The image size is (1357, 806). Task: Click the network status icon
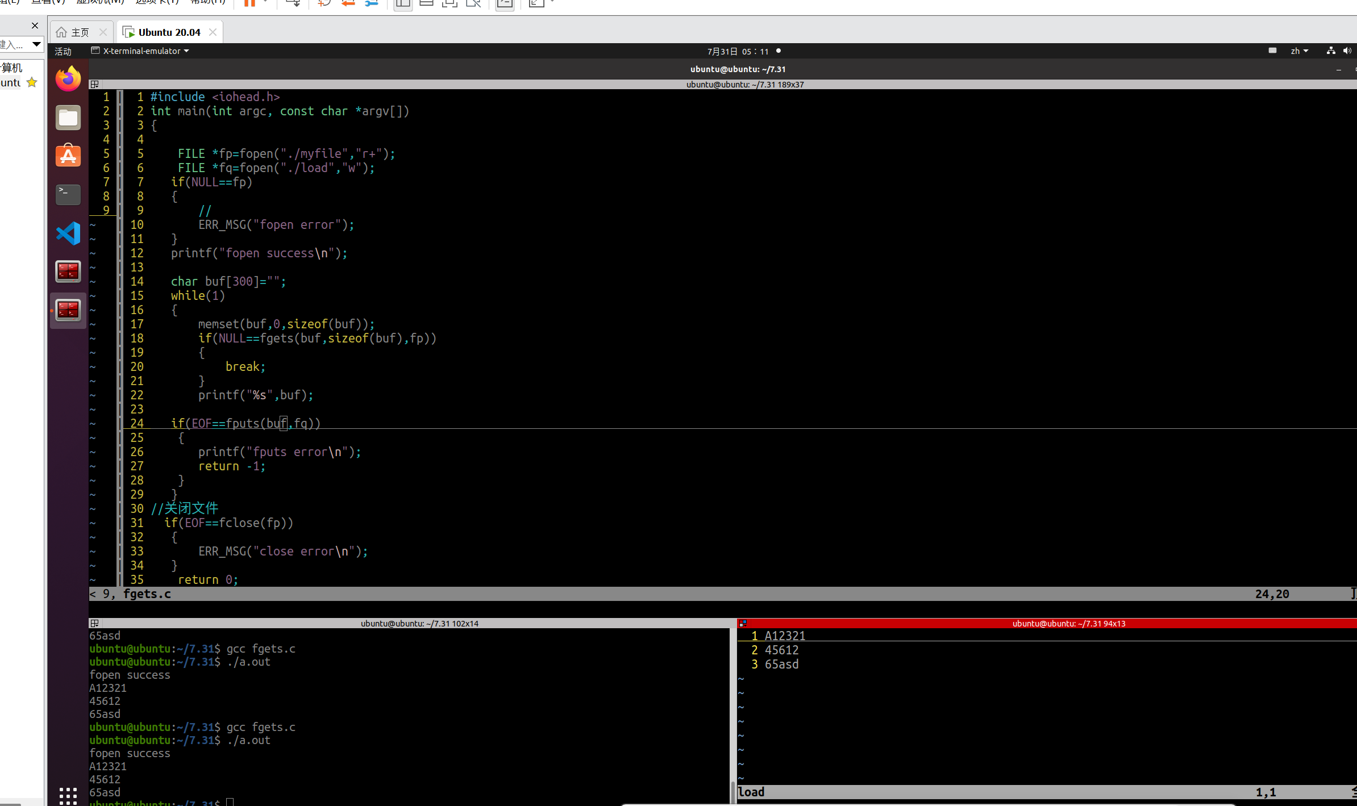click(x=1330, y=51)
